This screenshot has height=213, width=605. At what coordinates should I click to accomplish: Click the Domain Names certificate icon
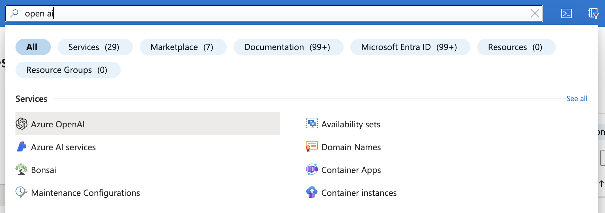click(312, 147)
